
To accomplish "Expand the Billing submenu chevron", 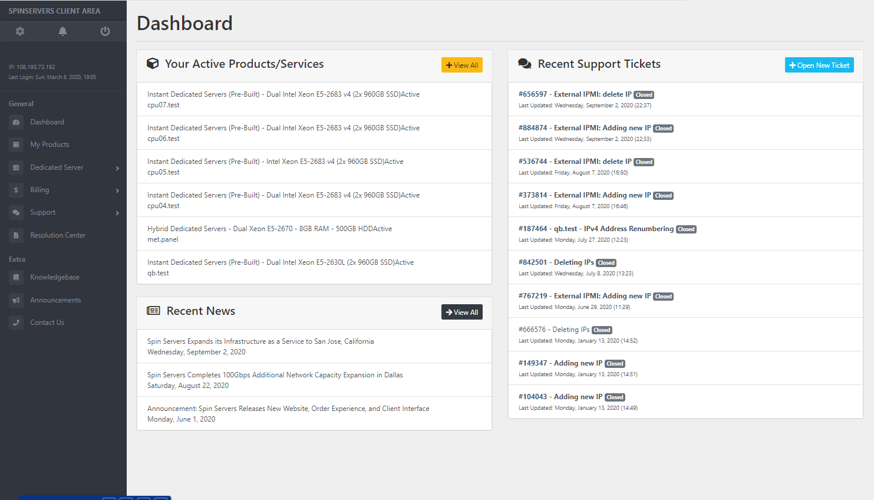I will pos(117,190).
